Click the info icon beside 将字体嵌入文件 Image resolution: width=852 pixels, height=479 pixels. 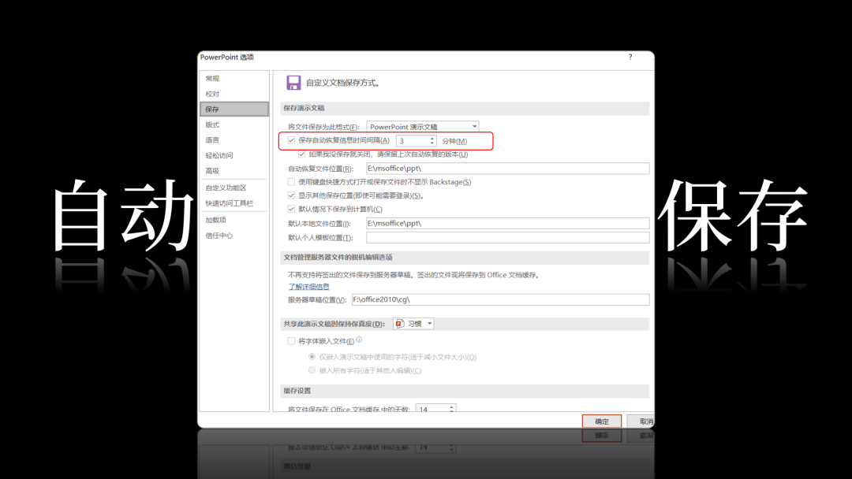pos(359,340)
